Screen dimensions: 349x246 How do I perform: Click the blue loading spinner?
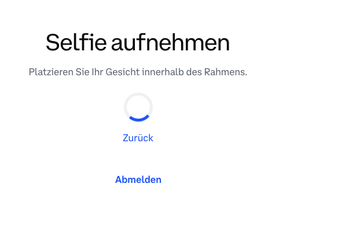pyautogui.click(x=138, y=107)
